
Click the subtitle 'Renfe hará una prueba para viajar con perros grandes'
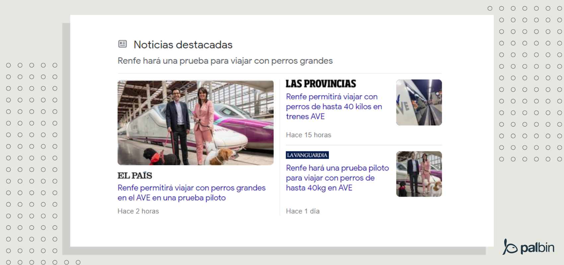pos(225,61)
